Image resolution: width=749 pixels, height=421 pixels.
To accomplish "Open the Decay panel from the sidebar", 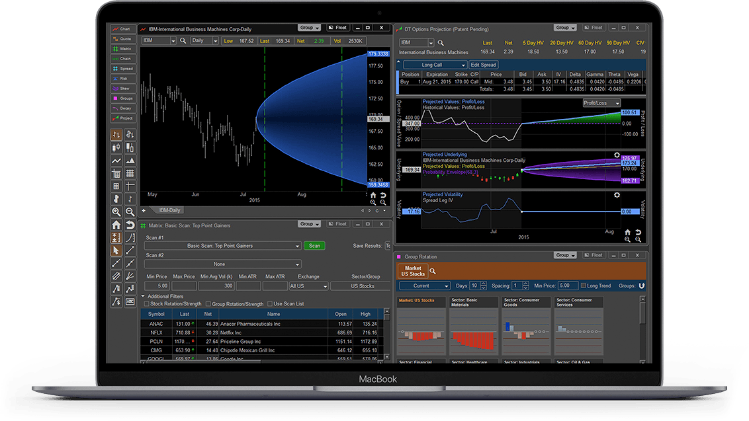I will 123,108.
